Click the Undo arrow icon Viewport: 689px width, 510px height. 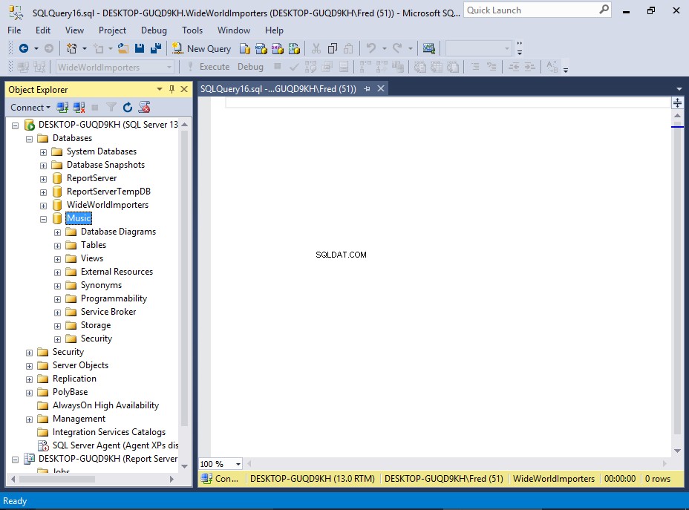371,48
